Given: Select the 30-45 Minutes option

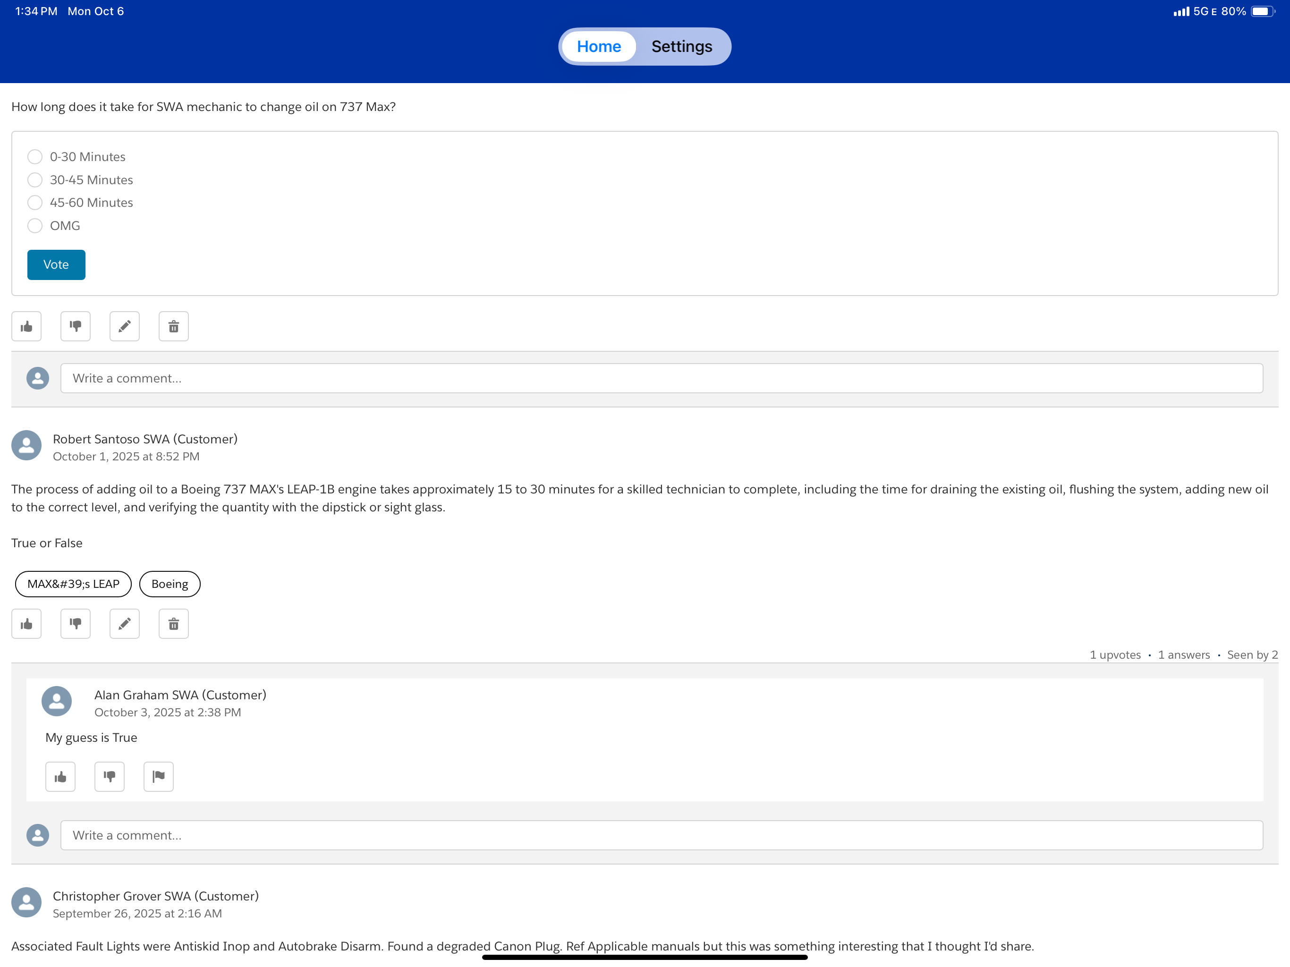Looking at the screenshot, I should pos(35,179).
